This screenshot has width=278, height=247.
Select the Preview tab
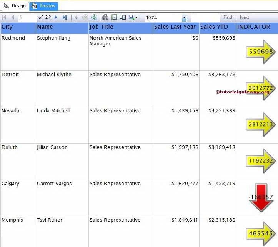[x=44, y=6]
